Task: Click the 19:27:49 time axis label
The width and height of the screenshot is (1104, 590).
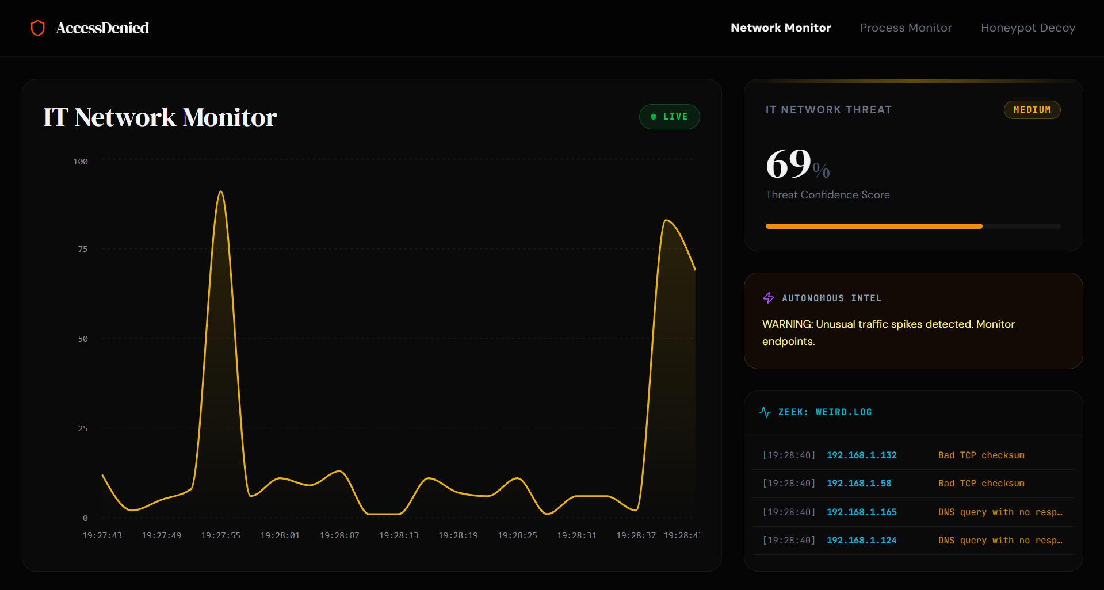Action: pos(162,535)
